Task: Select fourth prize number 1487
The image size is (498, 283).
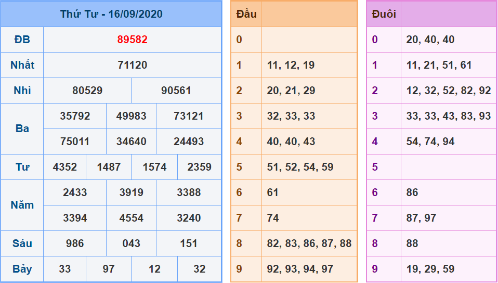Action: point(109,167)
